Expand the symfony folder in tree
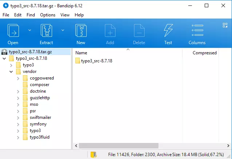The image size is (232, 159). tap(18, 124)
